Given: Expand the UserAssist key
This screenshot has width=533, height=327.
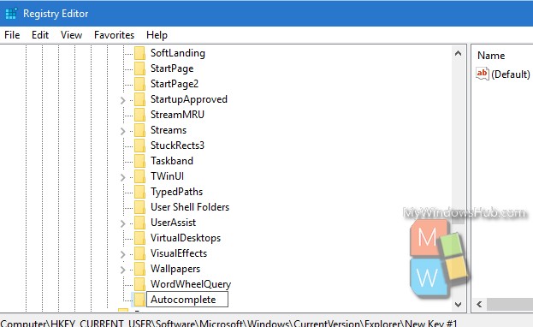Looking at the screenshot, I should click(122, 223).
